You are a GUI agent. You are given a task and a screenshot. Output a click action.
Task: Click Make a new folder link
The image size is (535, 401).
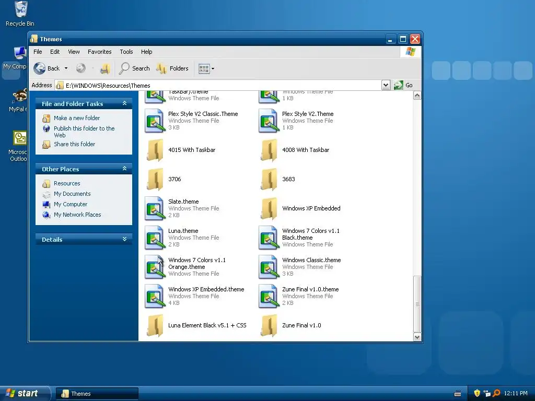[x=77, y=118]
